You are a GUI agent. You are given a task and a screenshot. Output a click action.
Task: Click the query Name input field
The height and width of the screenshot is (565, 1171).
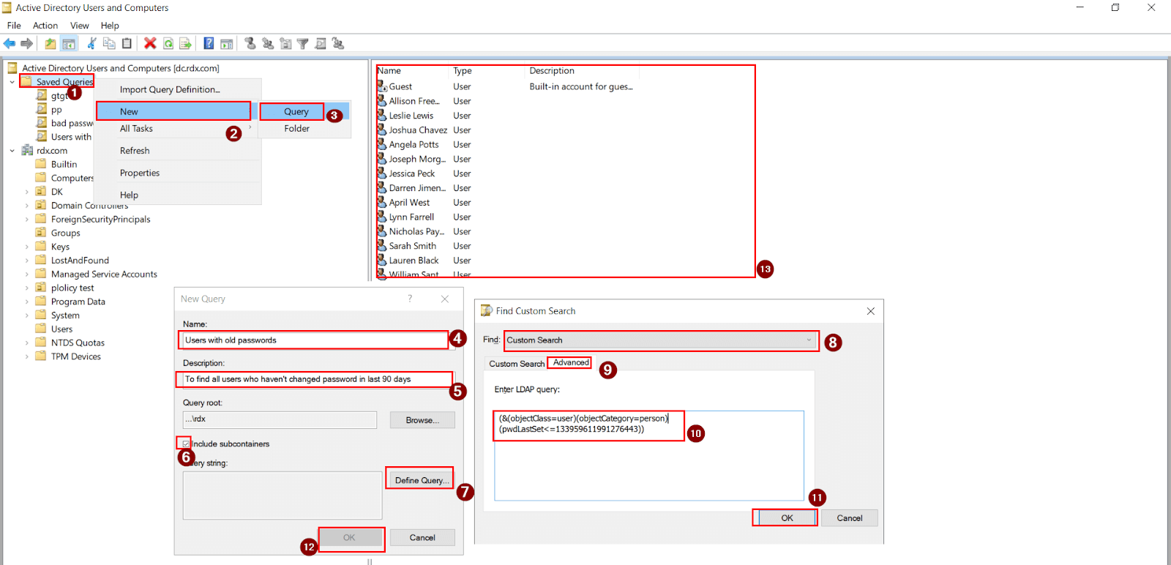tap(315, 340)
